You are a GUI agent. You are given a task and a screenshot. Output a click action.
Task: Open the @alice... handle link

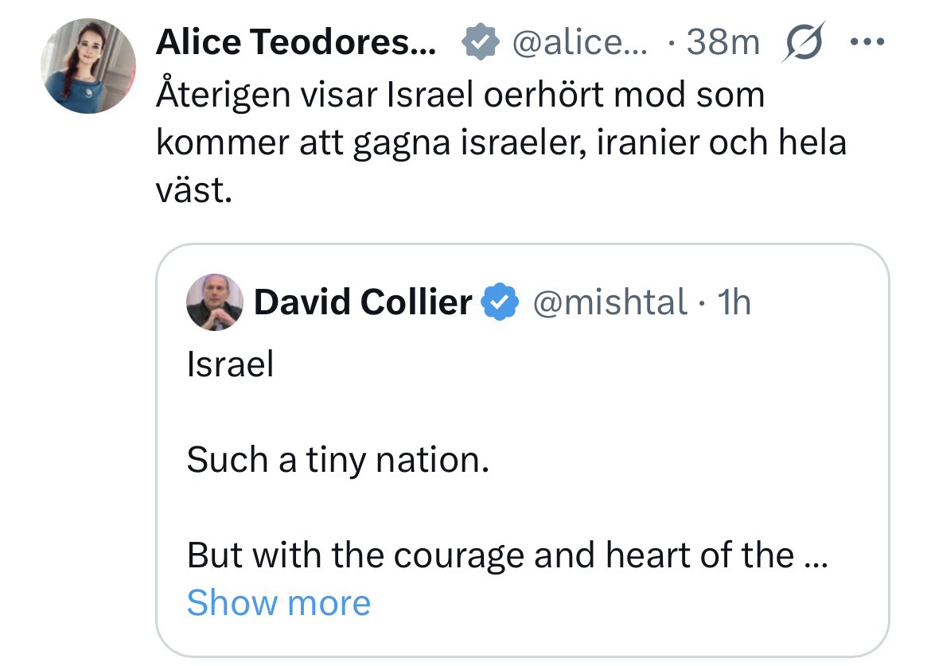pyautogui.click(x=579, y=43)
